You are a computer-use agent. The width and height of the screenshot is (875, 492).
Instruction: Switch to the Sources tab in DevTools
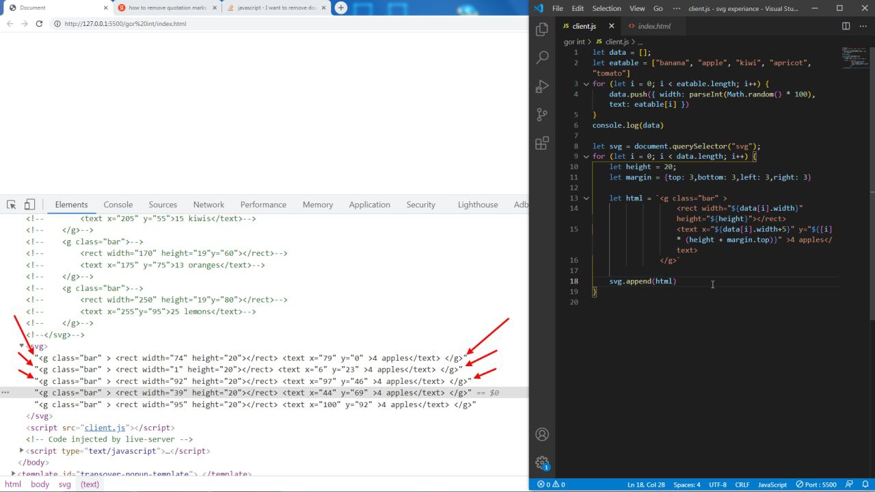(x=163, y=205)
